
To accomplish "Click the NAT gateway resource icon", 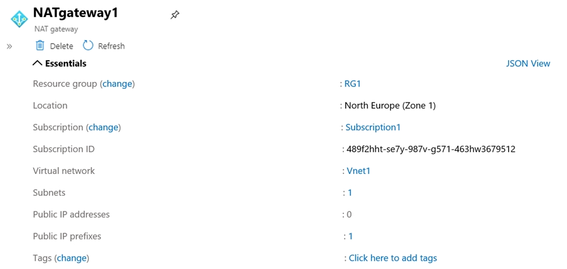I will click(x=19, y=19).
